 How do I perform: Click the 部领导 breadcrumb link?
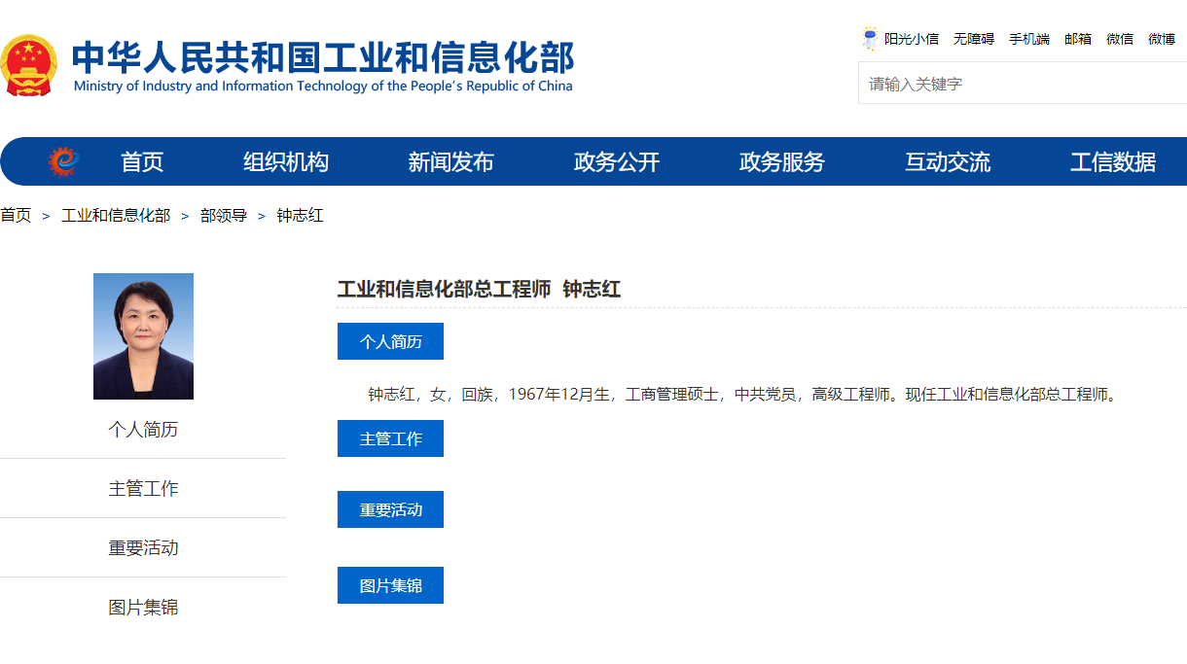click(224, 216)
